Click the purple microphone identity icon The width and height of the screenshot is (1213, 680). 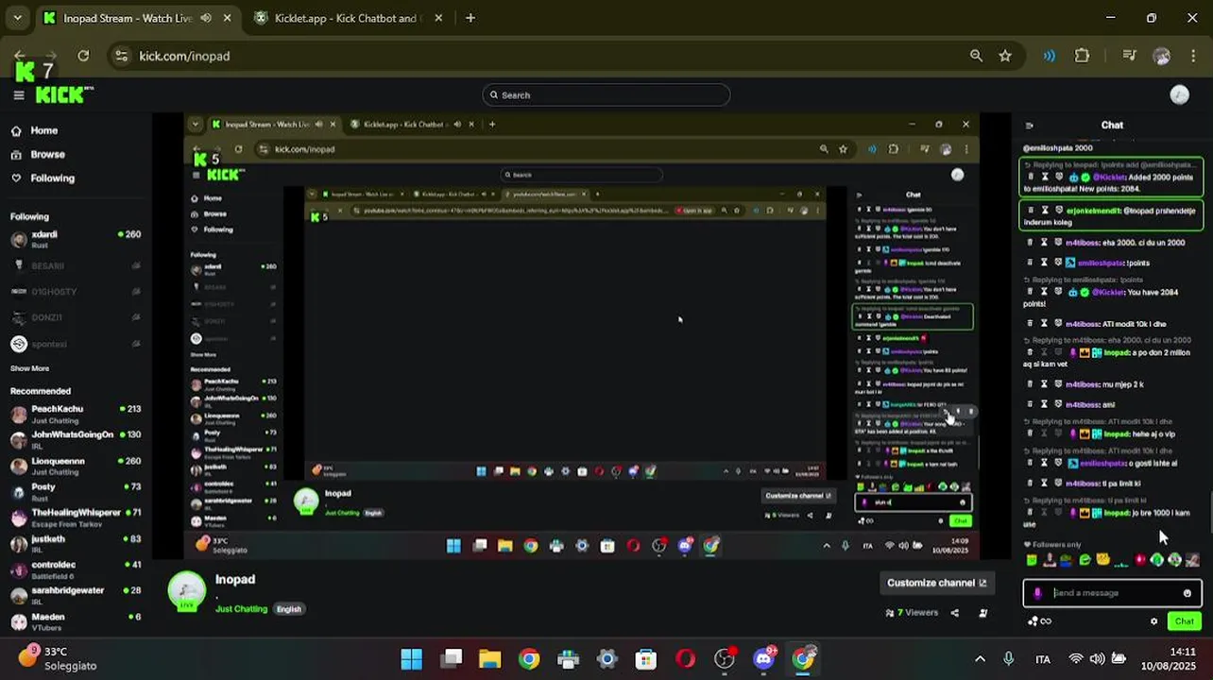(1037, 593)
